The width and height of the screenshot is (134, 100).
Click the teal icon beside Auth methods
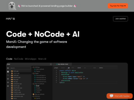[35, 69]
